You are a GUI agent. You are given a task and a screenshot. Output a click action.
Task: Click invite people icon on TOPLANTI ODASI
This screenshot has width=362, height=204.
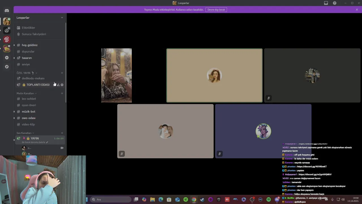[x=58, y=85]
